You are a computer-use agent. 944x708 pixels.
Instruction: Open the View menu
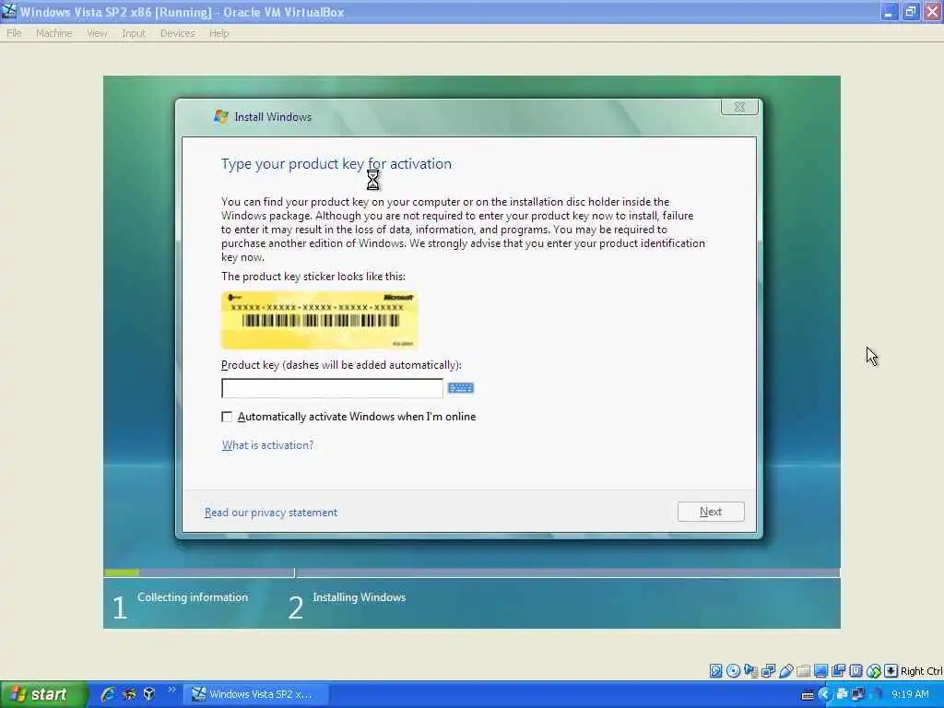click(x=97, y=33)
